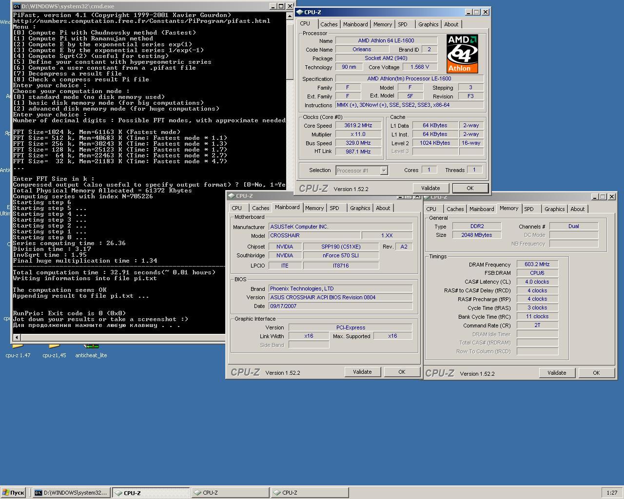Click the Level 2 1024 KBytes cache value

coord(435,143)
